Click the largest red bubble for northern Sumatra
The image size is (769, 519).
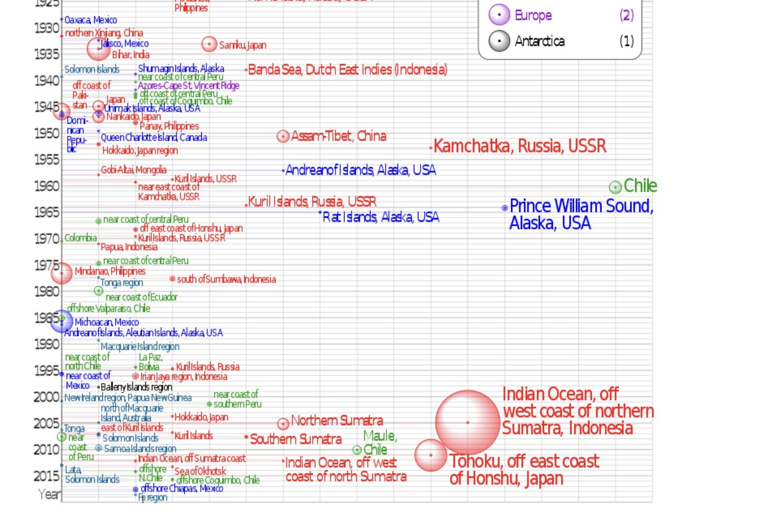coord(467,422)
